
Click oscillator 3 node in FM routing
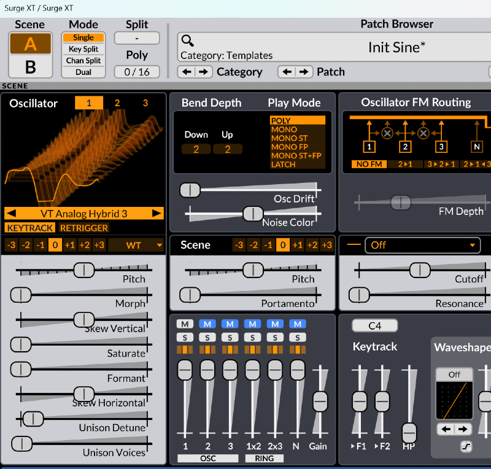(441, 147)
